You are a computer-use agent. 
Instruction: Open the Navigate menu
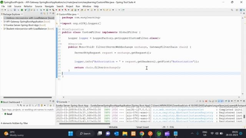(x=49, y=6)
